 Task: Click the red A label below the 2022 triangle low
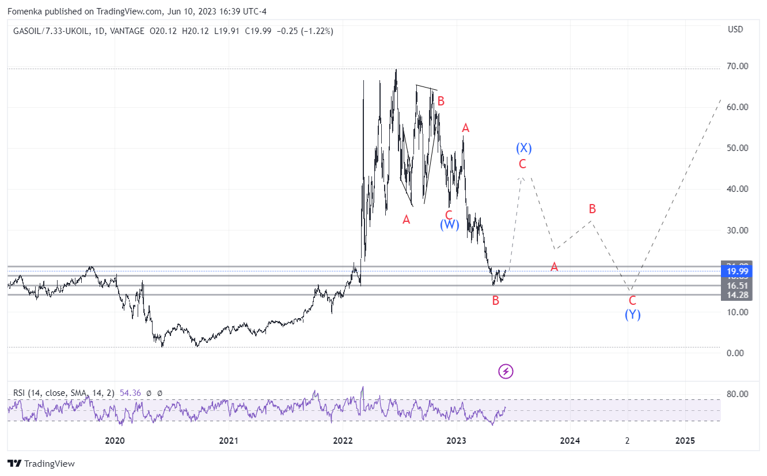[x=407, y=220]
